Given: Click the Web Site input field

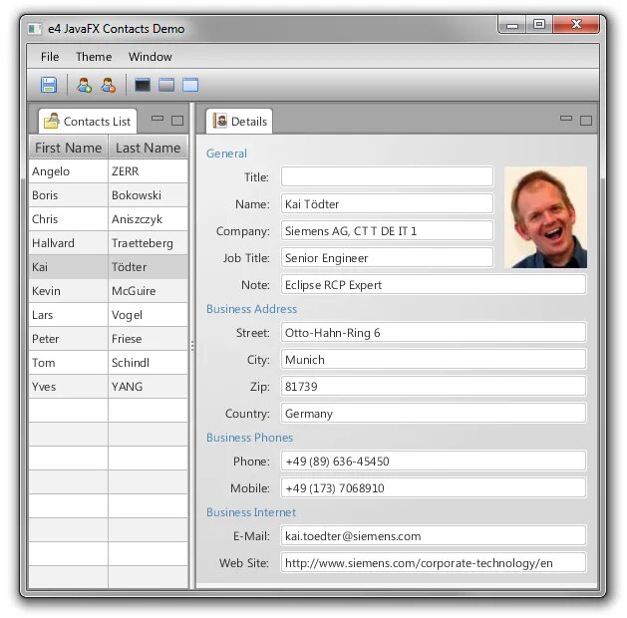Looking at the screenshot, I should (x=434, y=563).
